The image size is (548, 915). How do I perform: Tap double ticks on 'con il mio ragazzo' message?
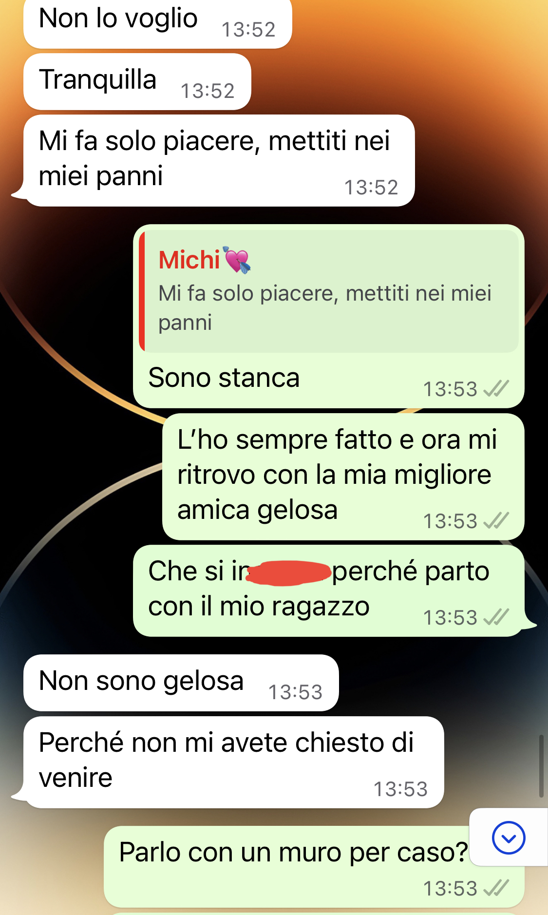click(496, 617)
